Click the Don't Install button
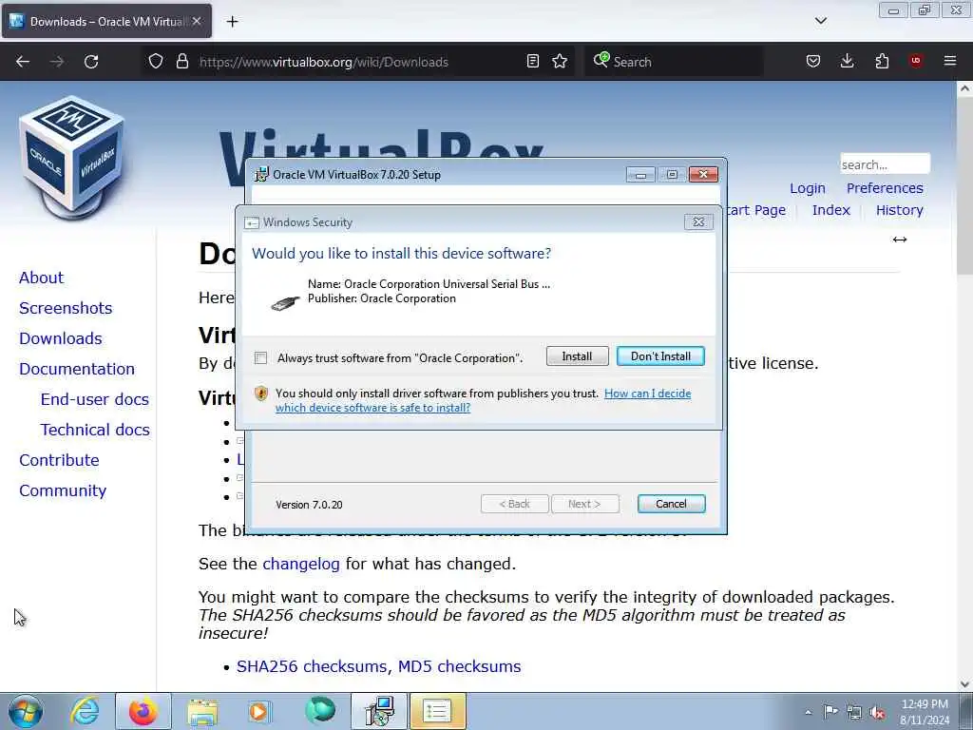 point(660,356)
